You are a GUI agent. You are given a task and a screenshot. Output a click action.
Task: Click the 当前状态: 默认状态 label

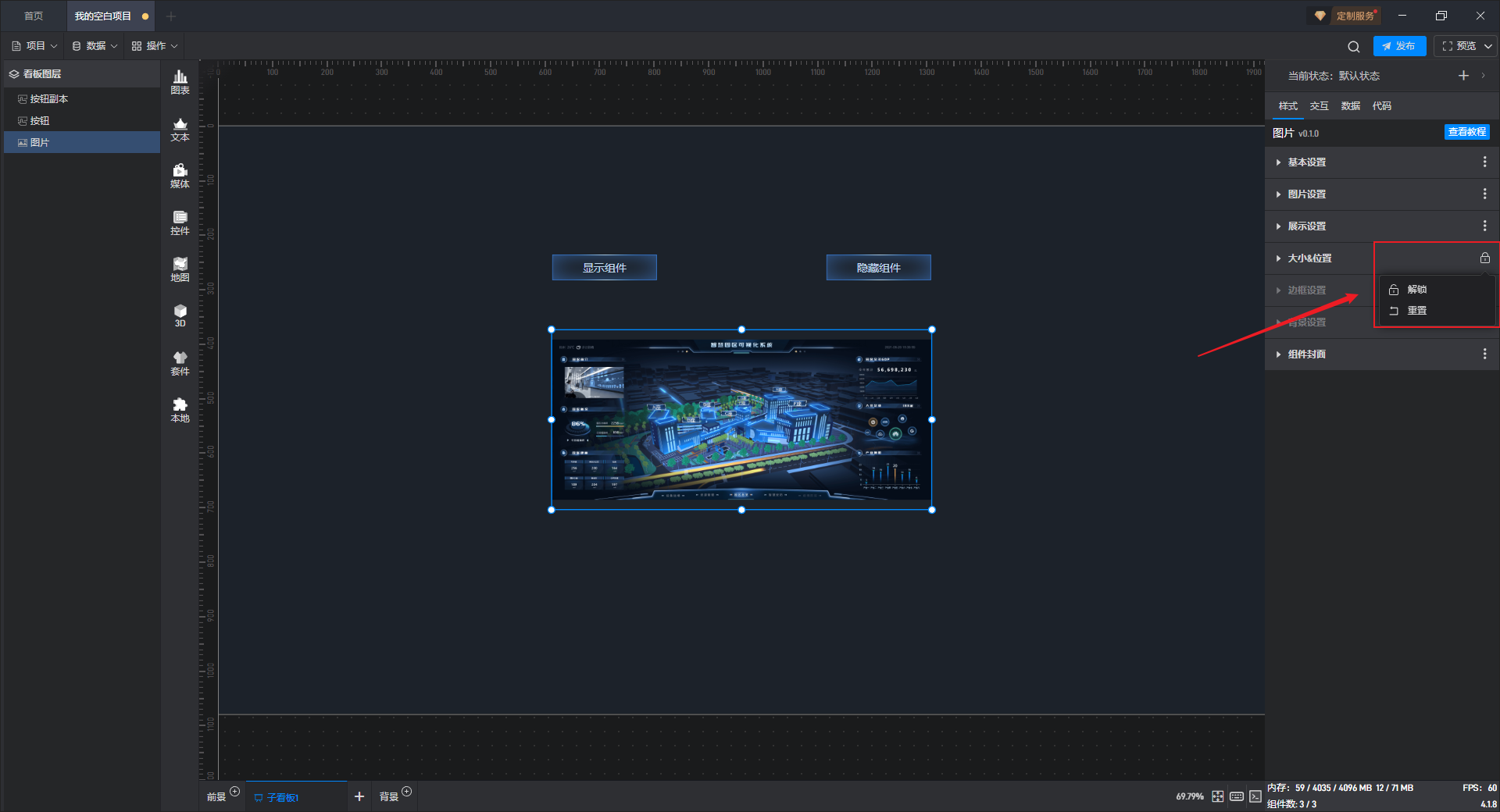coord(1334,76)
